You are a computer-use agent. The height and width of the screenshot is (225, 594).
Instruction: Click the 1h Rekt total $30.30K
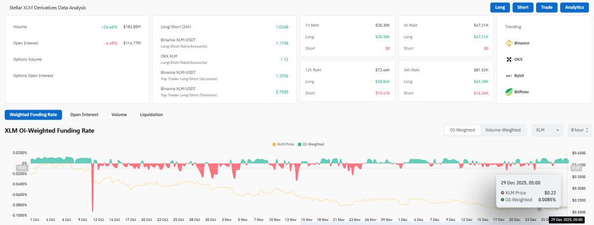(x=382, y=26)
